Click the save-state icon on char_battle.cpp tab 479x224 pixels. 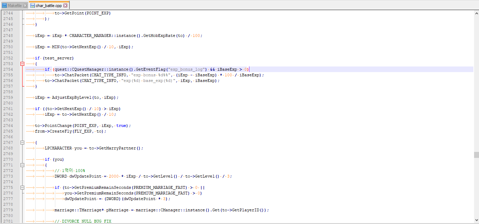[x=32, y=6]
